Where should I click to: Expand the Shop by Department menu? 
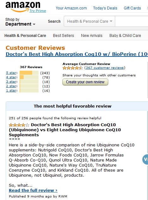[20, 22]
